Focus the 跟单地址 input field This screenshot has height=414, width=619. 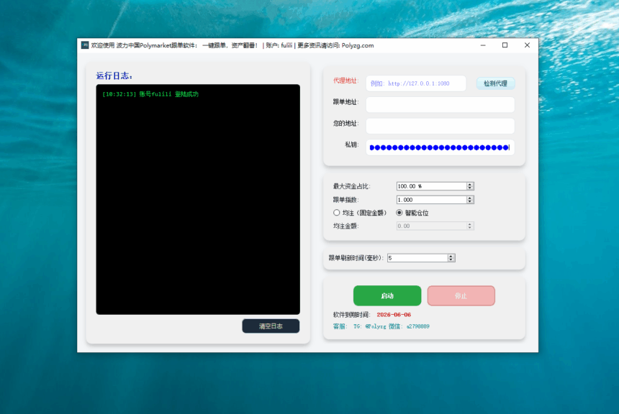tap(440, 105)
